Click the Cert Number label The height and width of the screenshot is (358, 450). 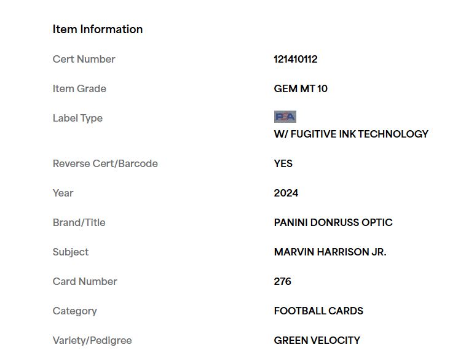84,60
